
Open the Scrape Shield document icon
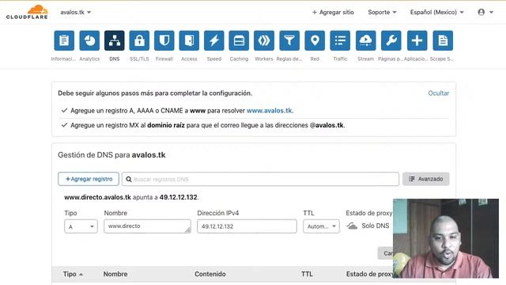(x=443, y=40)
